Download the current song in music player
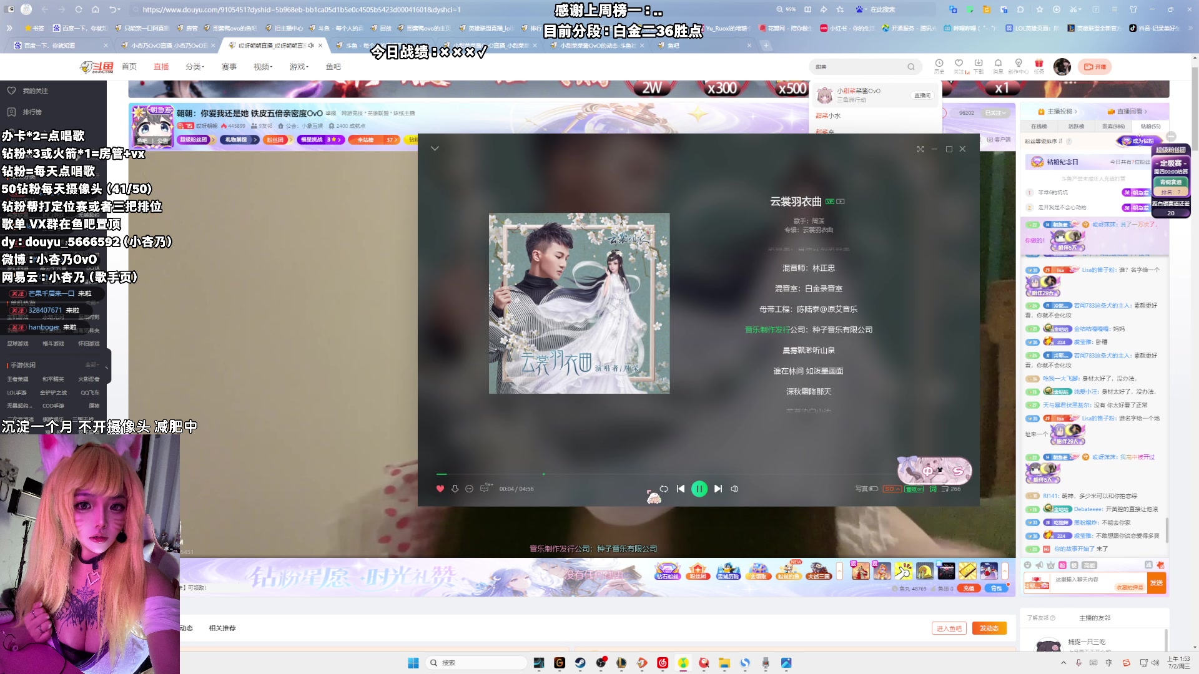 tap(455, 489)
